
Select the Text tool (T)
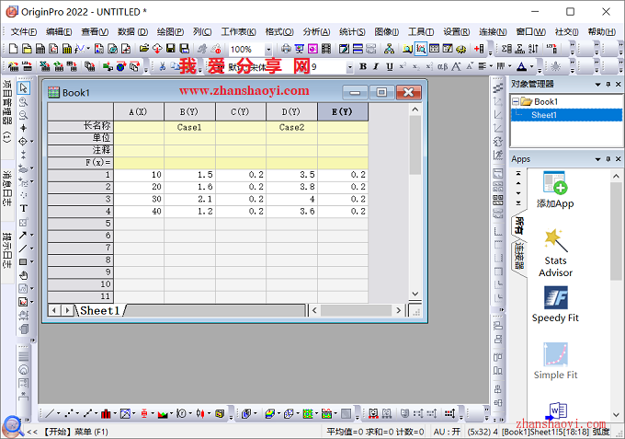click(24, 208)
